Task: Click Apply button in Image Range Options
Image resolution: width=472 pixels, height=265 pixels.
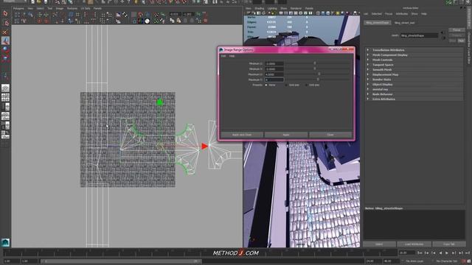Action: 286,135
